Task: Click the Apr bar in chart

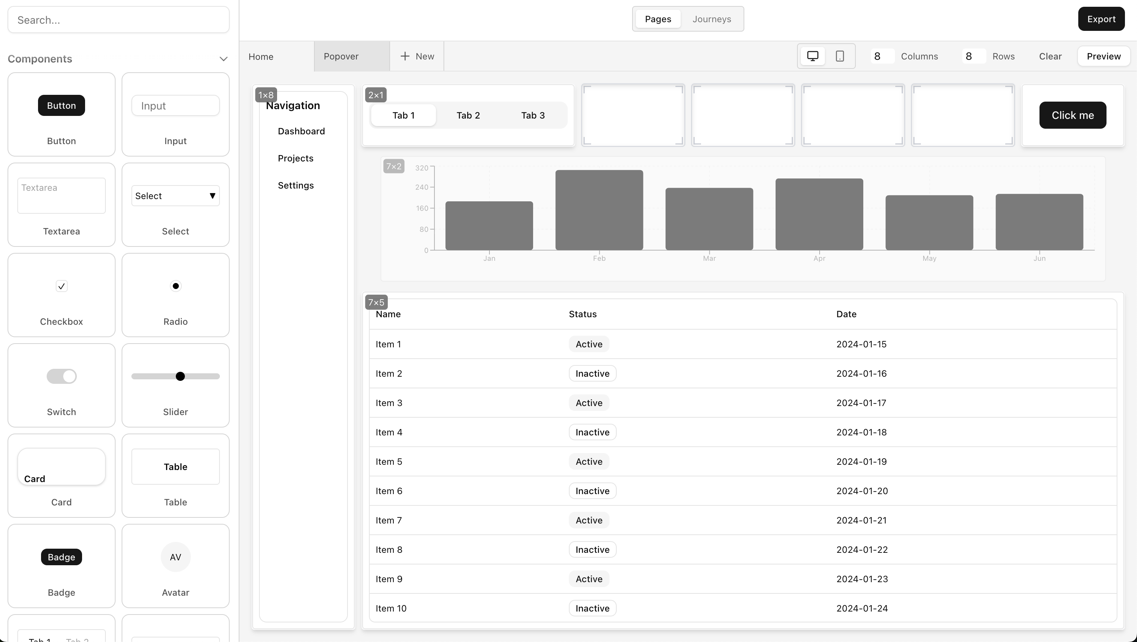Action: (819, 214)
